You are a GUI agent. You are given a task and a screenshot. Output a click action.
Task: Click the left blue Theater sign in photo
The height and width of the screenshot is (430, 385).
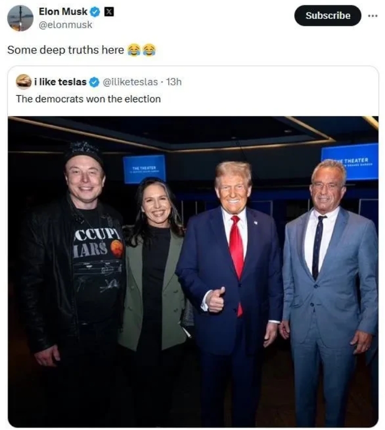[144, 169]
